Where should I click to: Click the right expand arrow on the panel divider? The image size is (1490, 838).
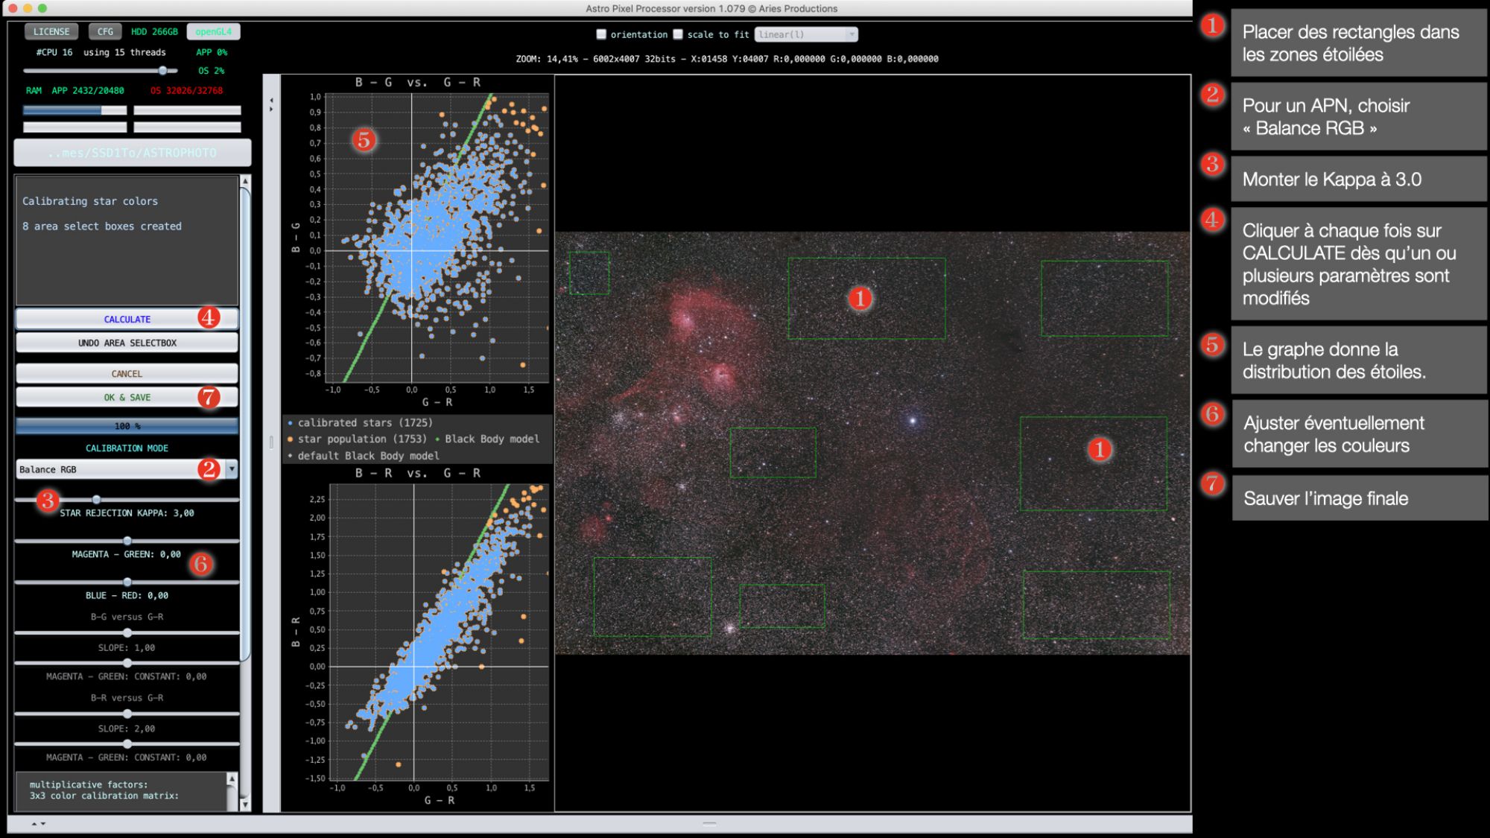tap(271, 109)
